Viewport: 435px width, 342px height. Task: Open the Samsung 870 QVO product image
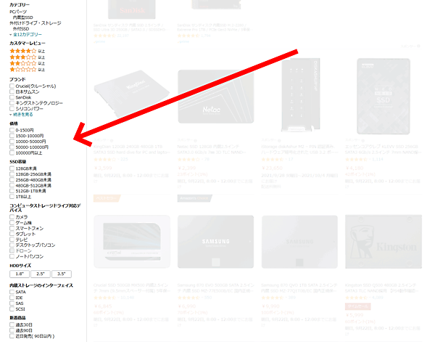point(299,242)
